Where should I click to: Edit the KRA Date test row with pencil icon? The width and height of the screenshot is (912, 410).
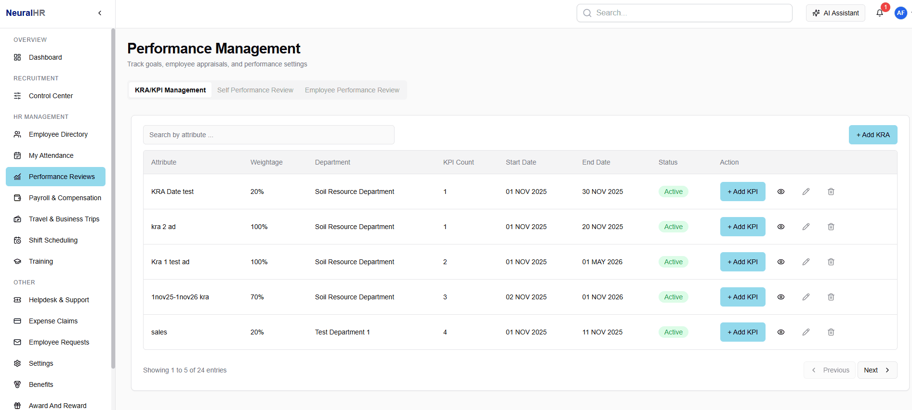[x=806, y=192]
